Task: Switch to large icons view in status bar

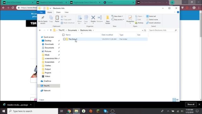Action: [x=177, y=100]
